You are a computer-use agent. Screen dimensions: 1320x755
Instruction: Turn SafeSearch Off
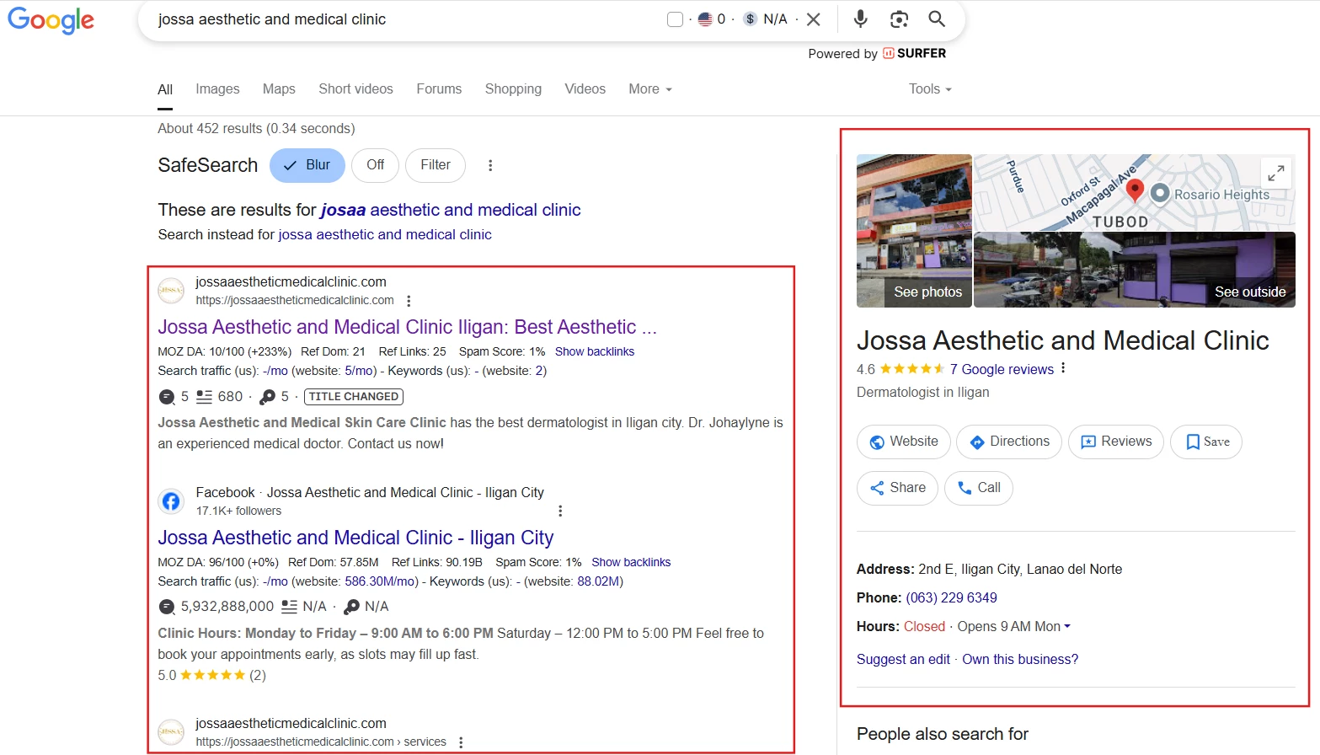pos(375,165)
